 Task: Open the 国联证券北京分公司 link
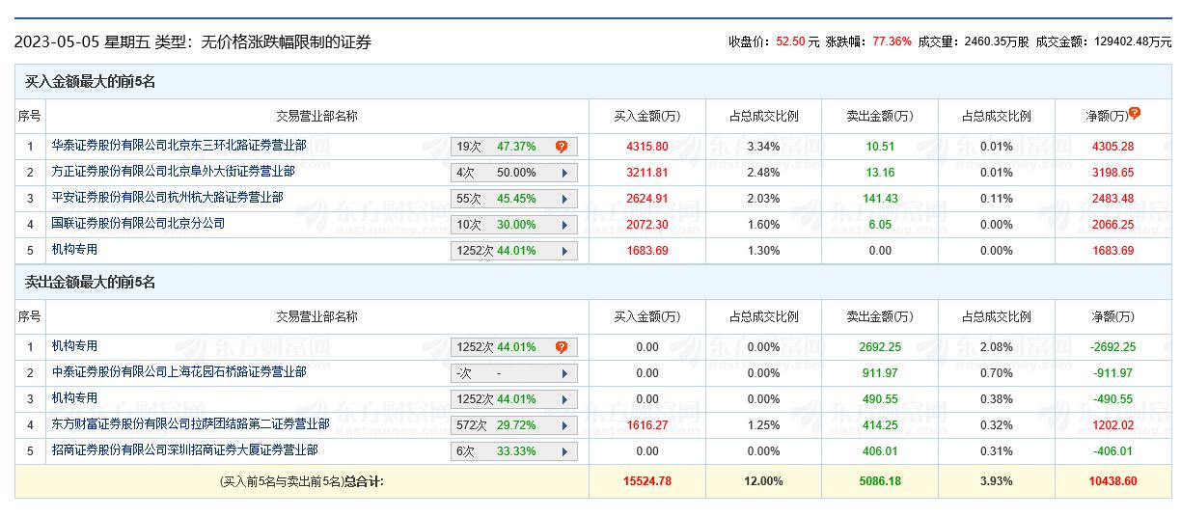coord(138,224)
